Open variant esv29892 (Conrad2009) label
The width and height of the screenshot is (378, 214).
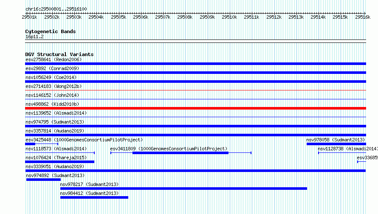coord(52,68)
